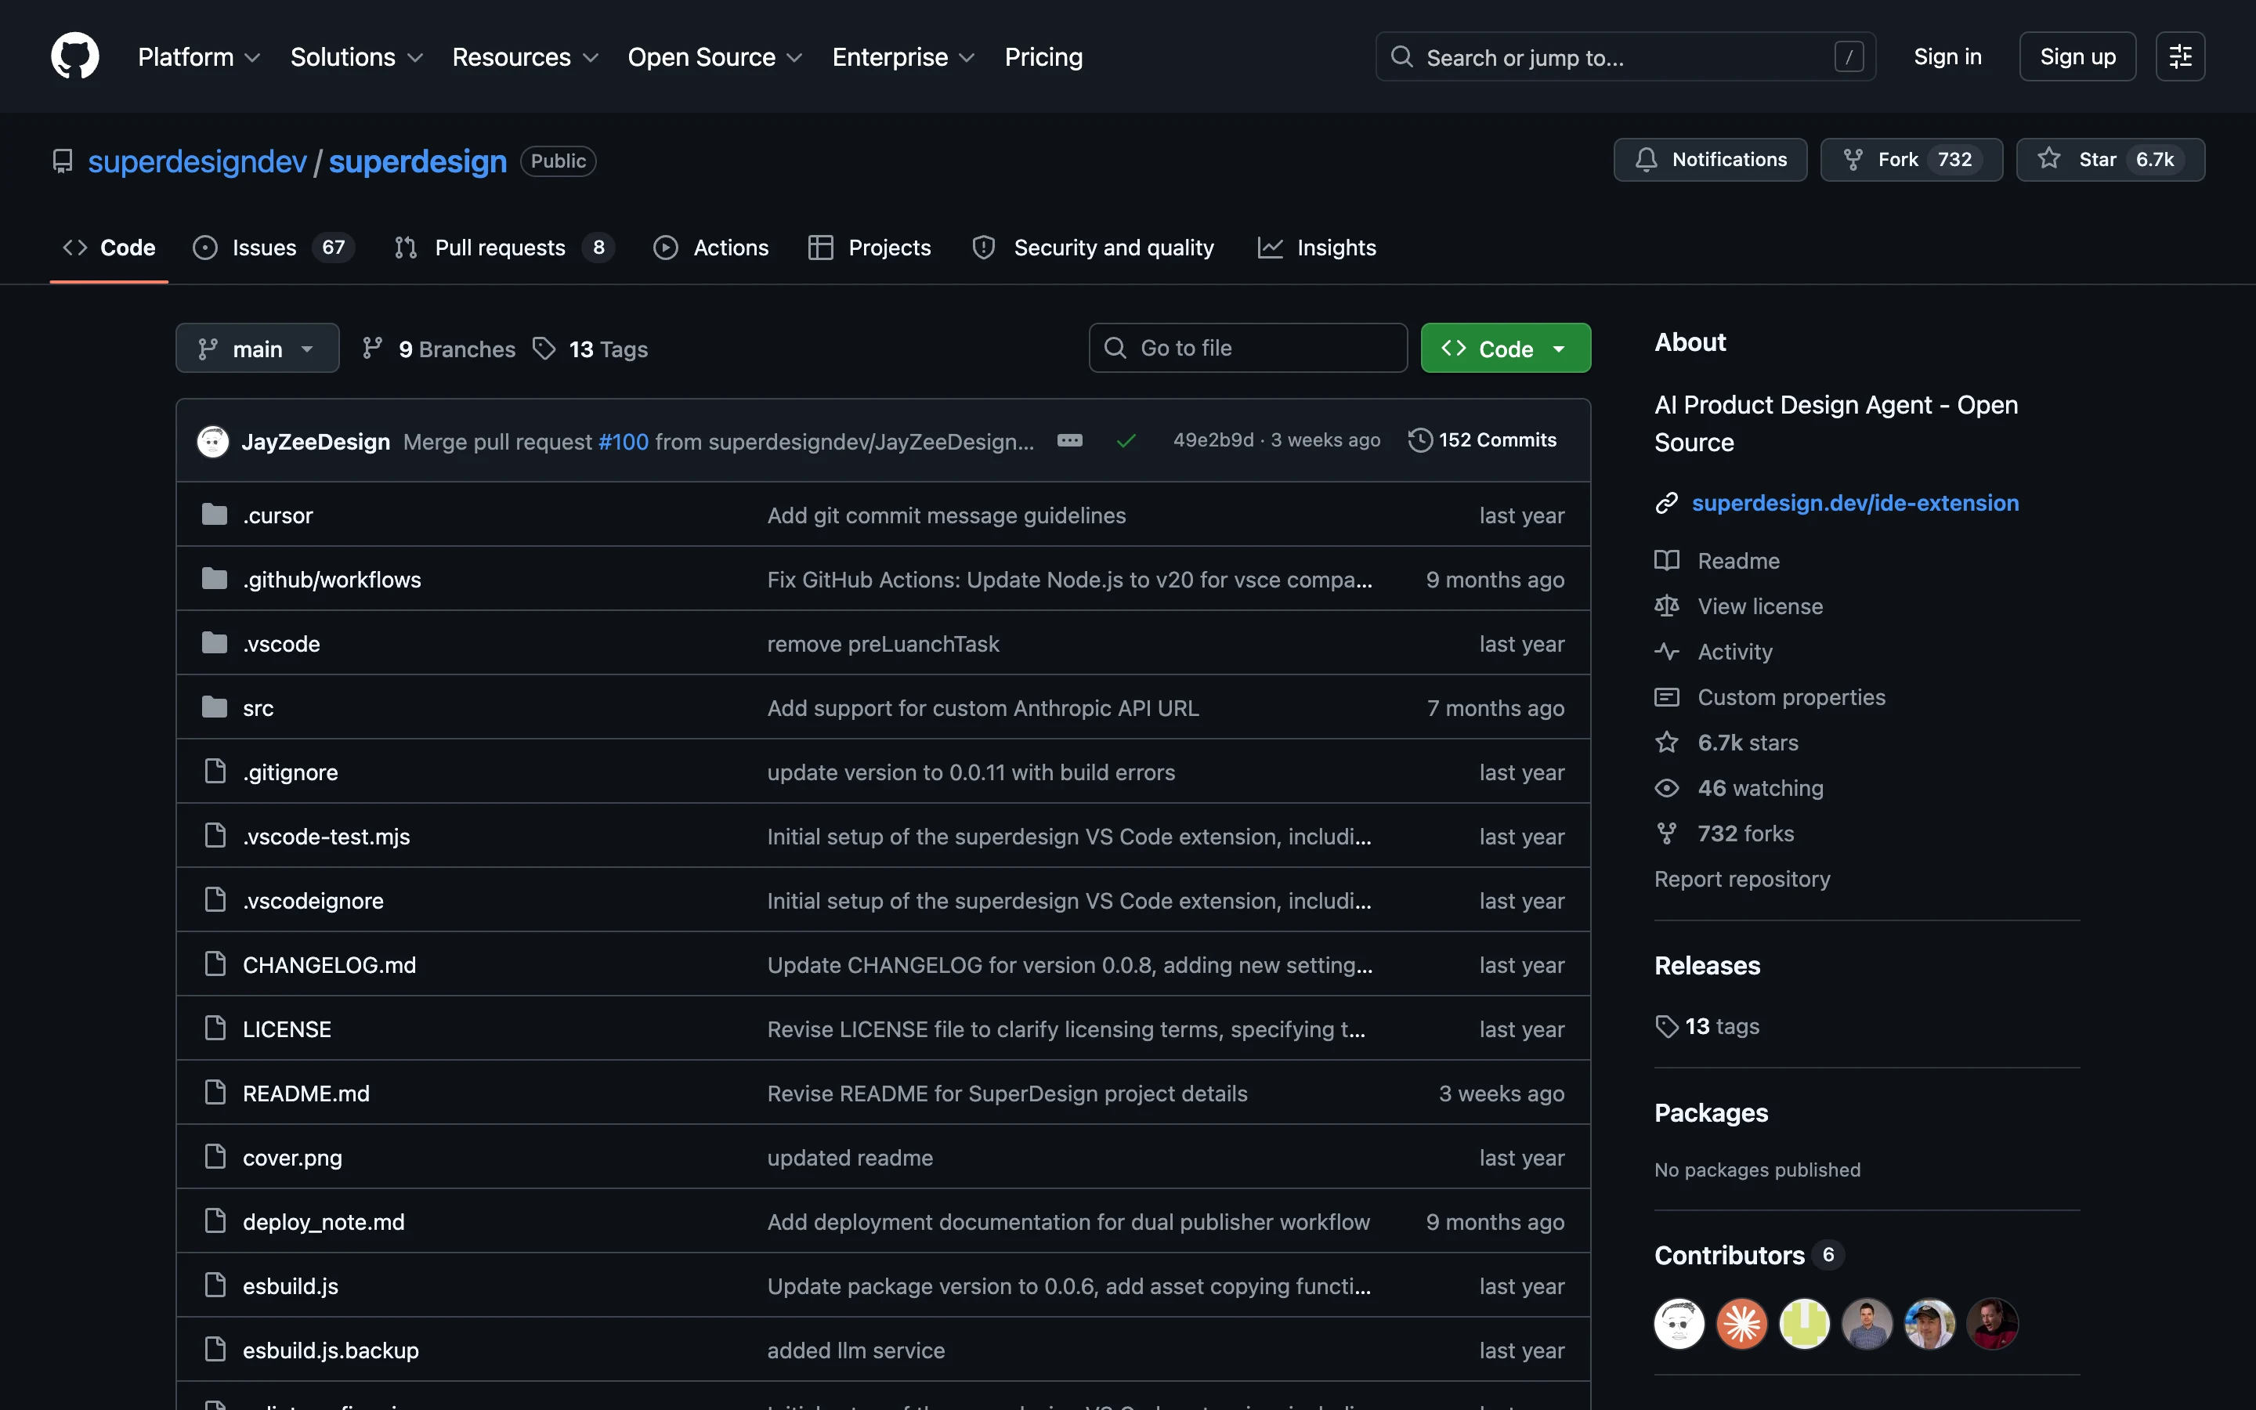Click the JayZeeDesign avatar in commit row

click(214, 441)
